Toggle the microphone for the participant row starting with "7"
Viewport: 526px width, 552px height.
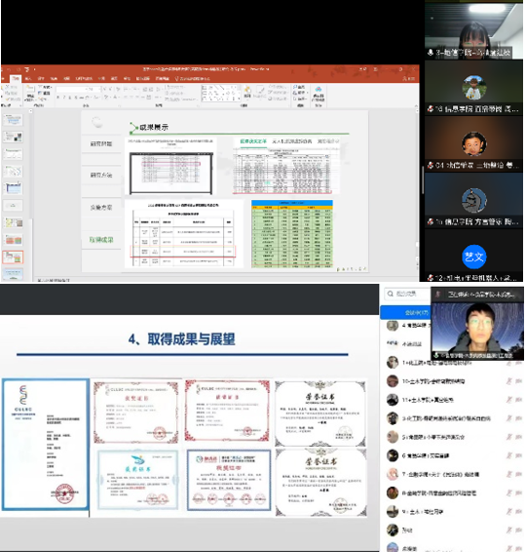tap(508, 474)
